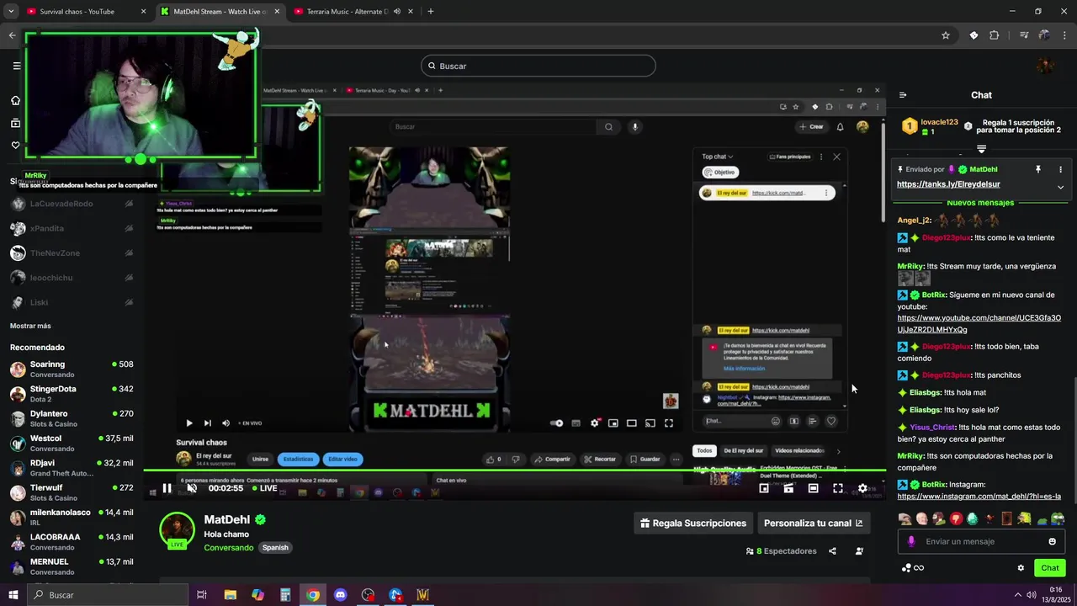Open pinned message options menu
The image size is (1077, 606).
[1060, 169]
